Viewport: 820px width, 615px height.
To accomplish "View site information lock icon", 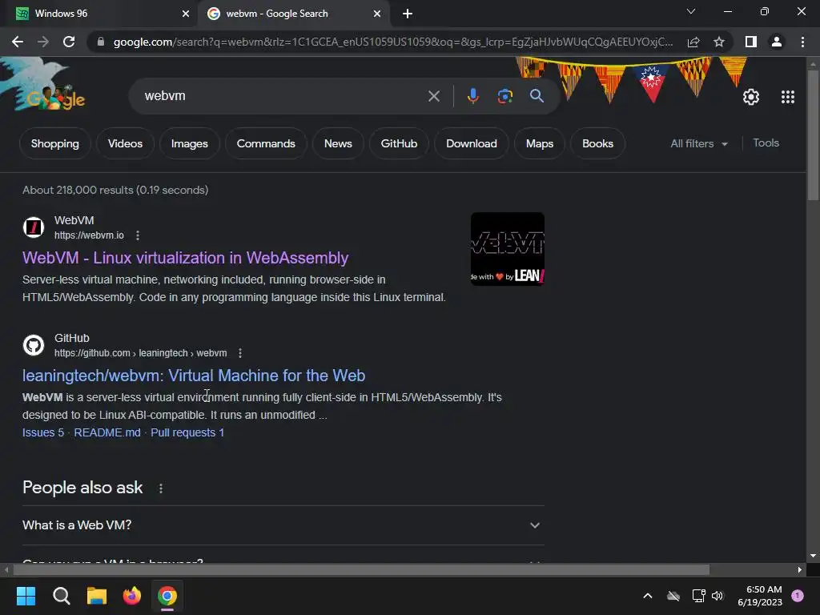I will pos(100,42).
